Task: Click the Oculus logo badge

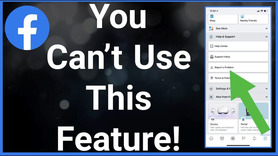Action: click(213, 119)
